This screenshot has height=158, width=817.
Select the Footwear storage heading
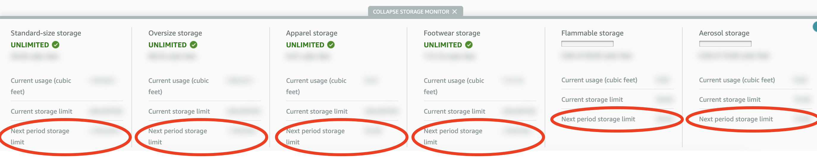click(452, 33)
